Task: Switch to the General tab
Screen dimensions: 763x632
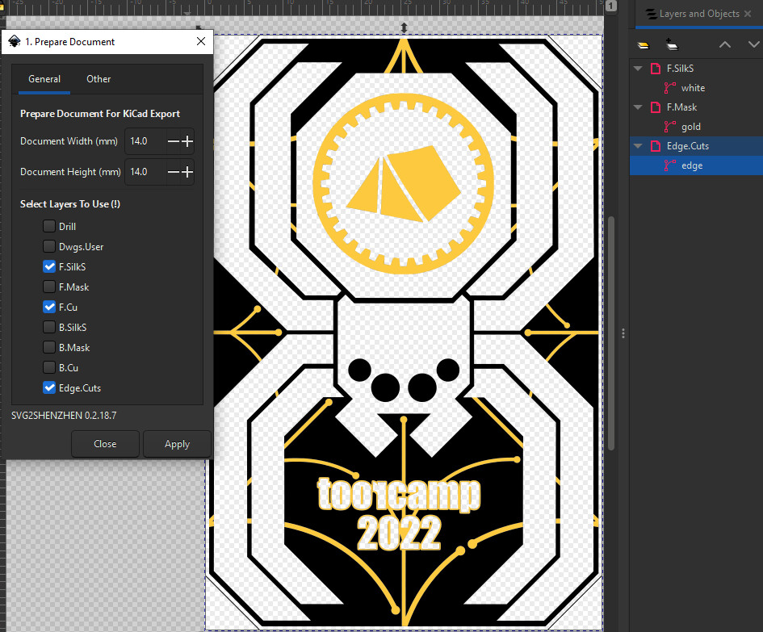Action: (44, 79)
